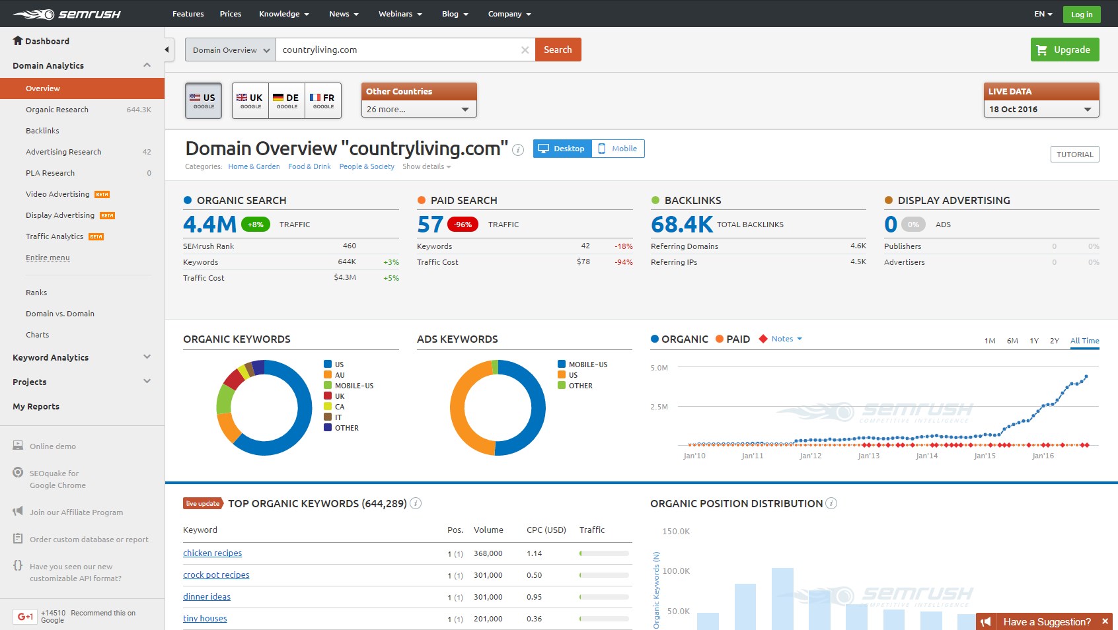Viewport: 1118px width, 630px height.
Task: Click the info icon next to Top Organic Keywords
Action: pyautogui.click(x=416, y=503)
